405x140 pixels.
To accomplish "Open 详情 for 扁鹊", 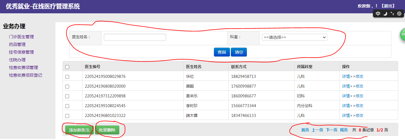I will click(x=346, y=86).
